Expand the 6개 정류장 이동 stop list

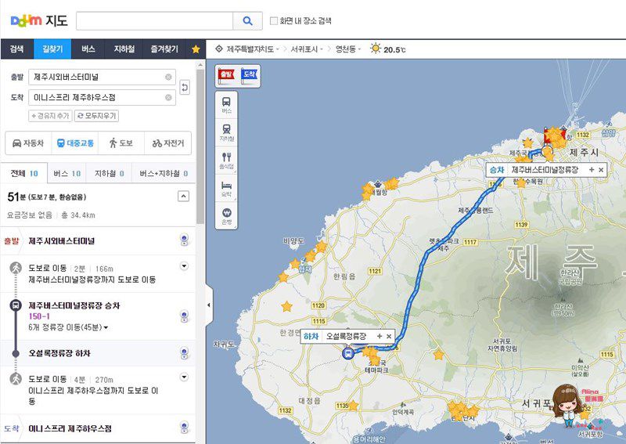[106, 327]
